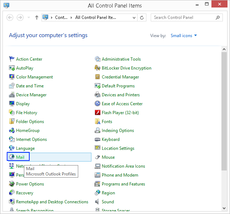Open the Mouse icon
The width and height of the screenshot is (230, 214).
97,157
